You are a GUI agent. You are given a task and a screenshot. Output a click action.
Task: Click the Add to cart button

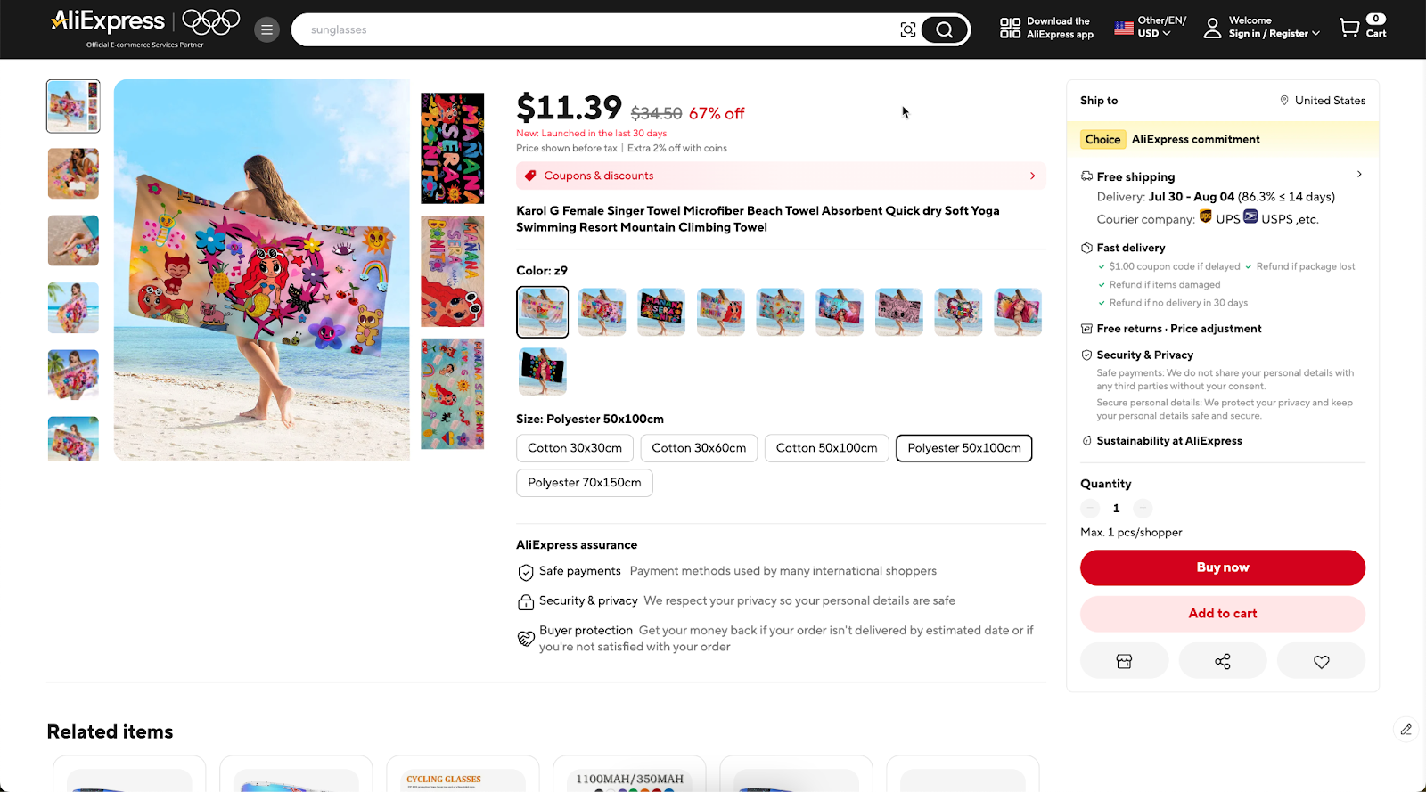coord(1222,614)
